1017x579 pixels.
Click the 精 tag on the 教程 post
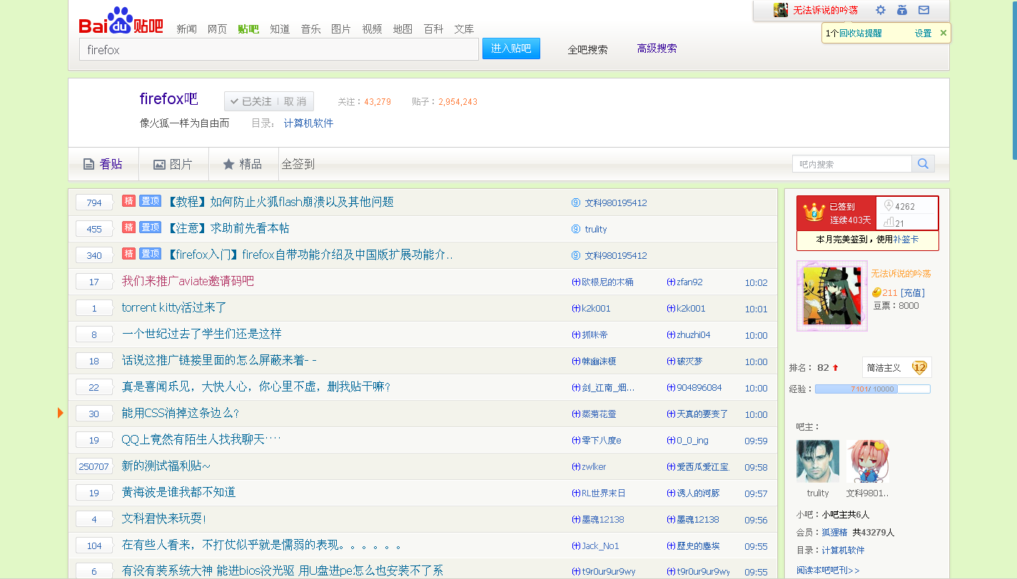click(128, 201)
